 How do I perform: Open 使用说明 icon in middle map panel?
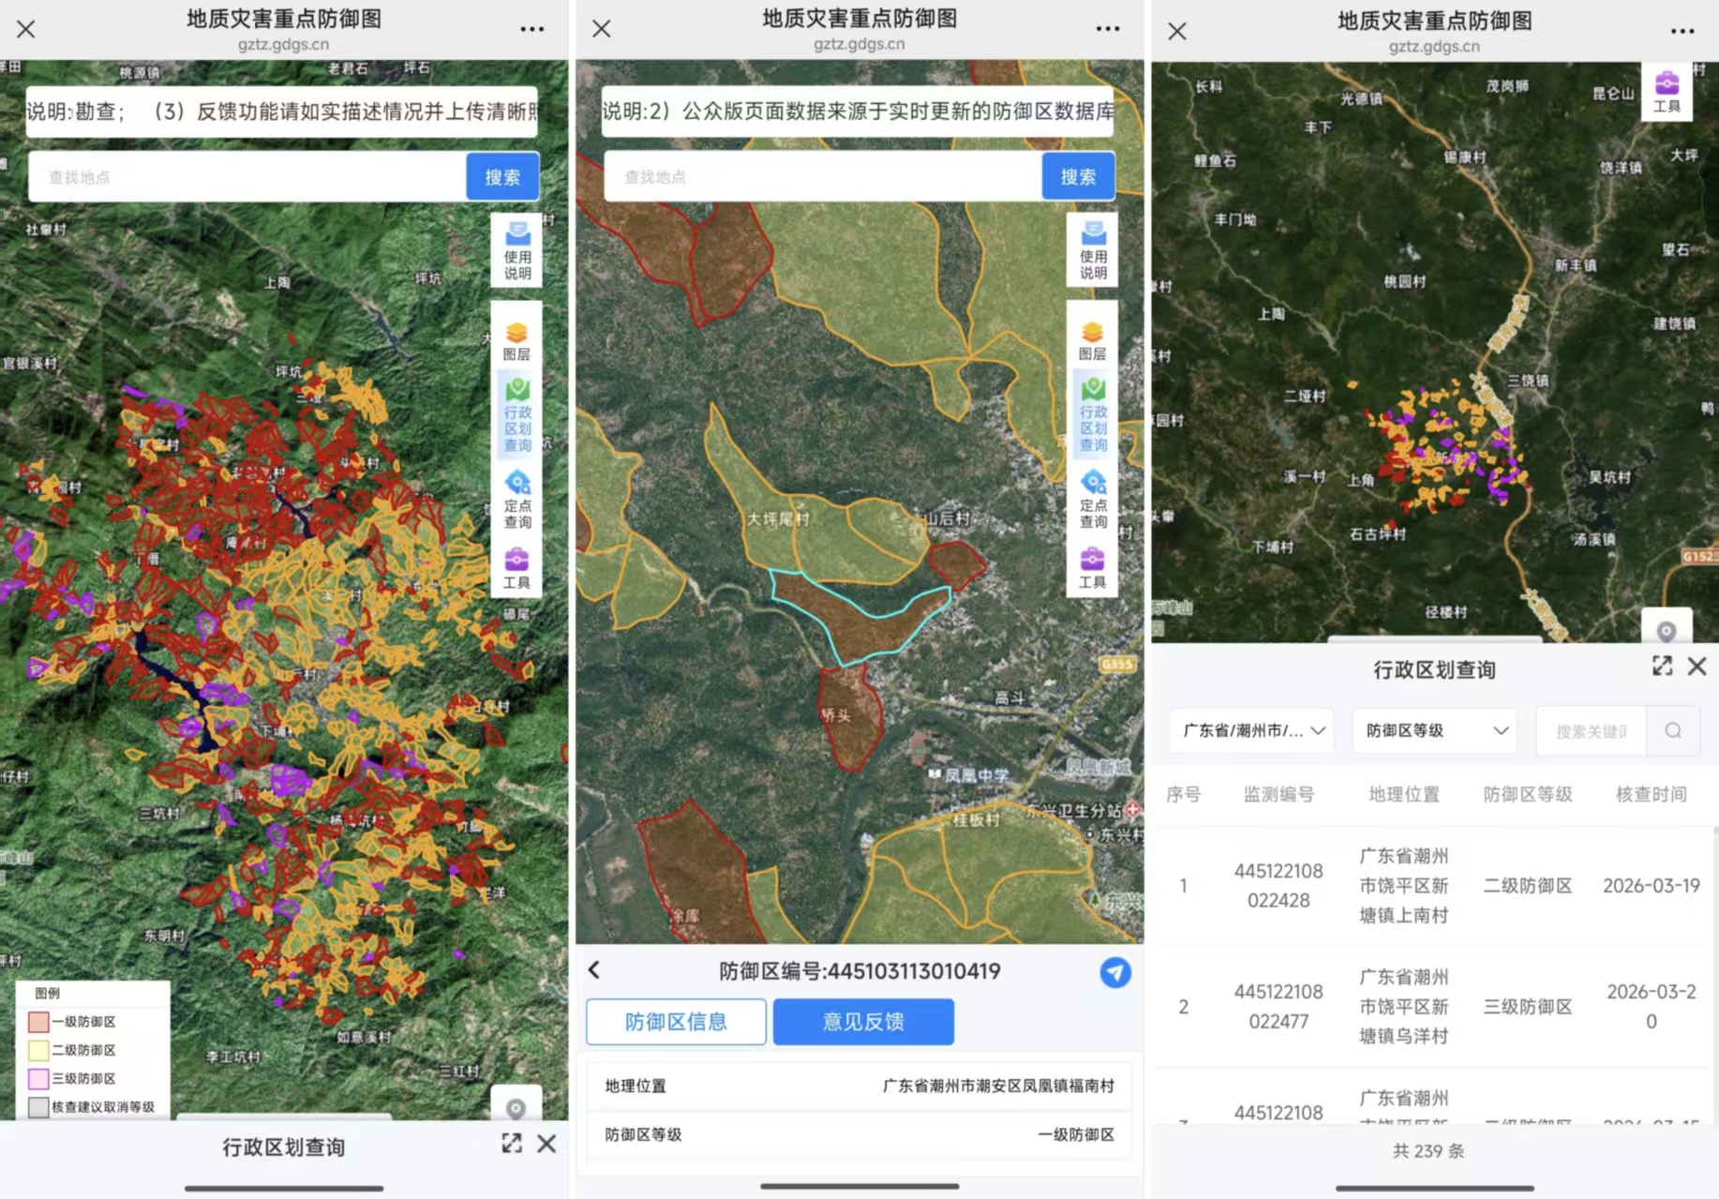[1092, 250]
